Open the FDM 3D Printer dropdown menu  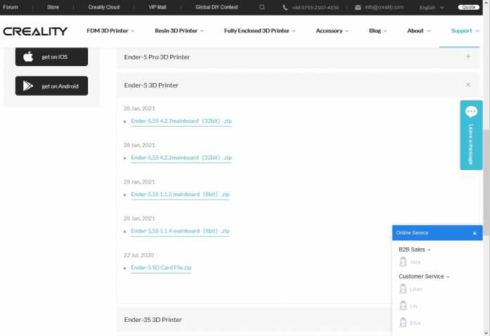(111, 31)
